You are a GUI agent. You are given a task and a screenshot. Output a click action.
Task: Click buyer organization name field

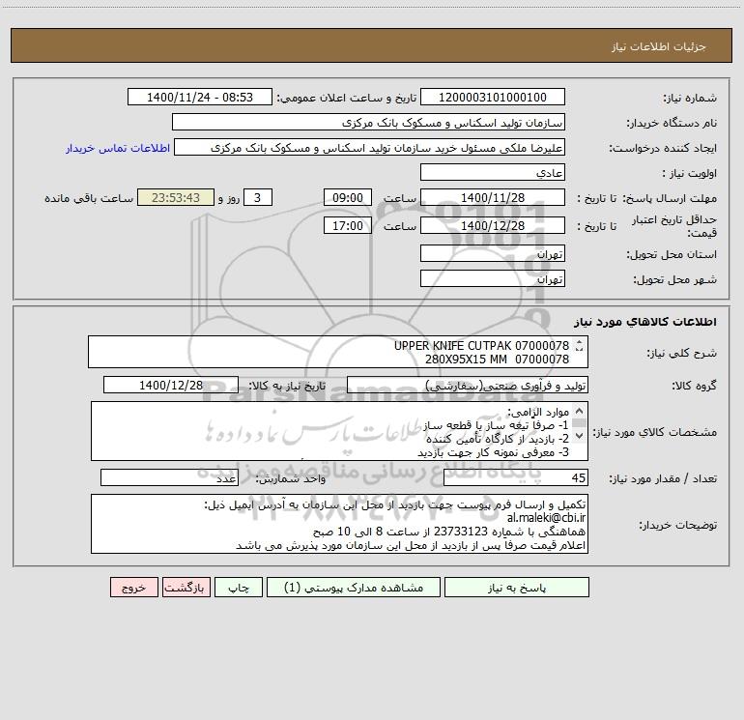click(x=368, y=122)
